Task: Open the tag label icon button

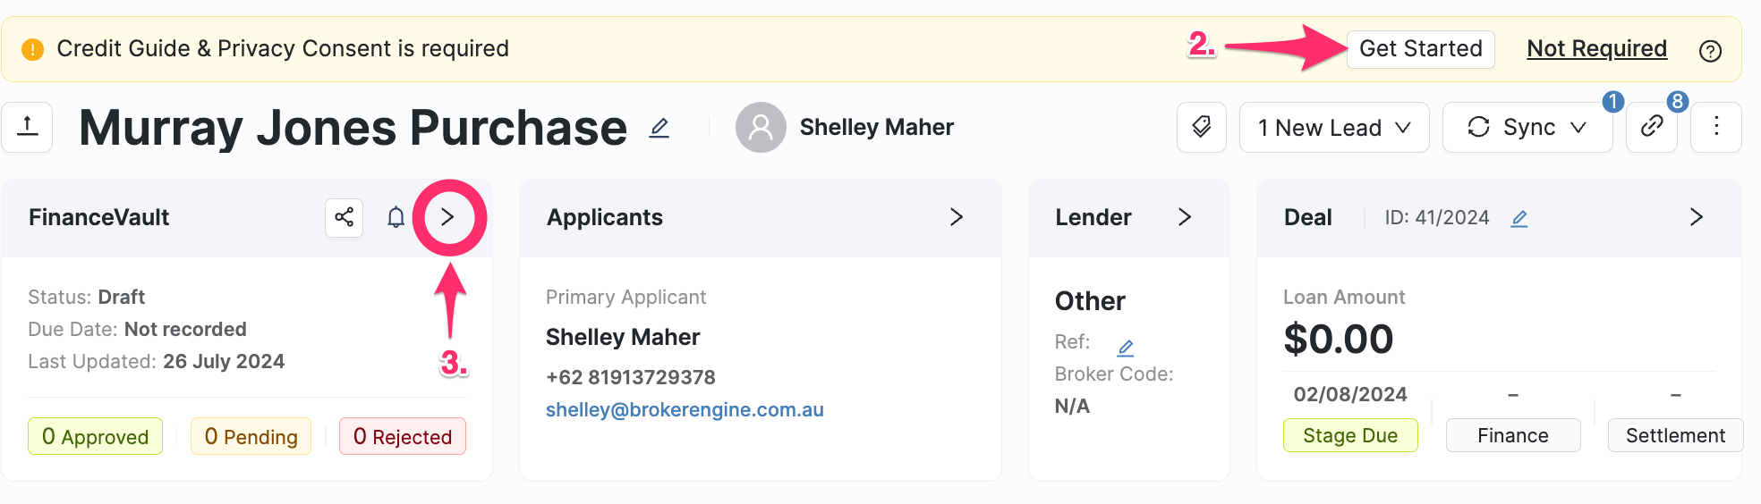Action: 1201,127
